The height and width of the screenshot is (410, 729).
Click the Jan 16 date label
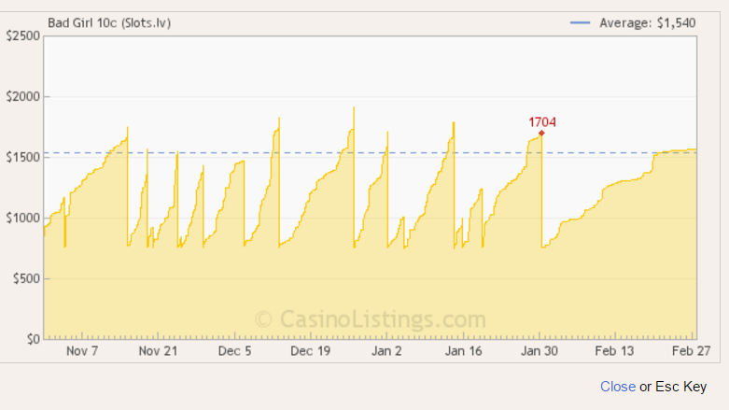[464, 351]
